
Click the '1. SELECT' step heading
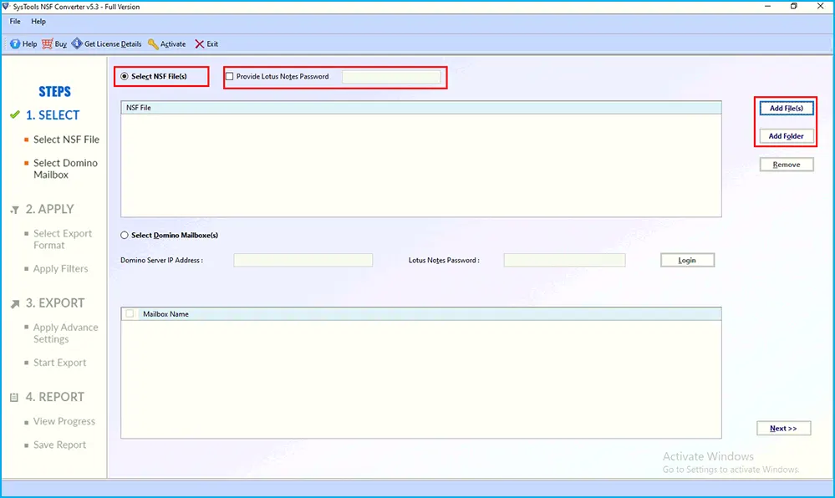point(53,115)
